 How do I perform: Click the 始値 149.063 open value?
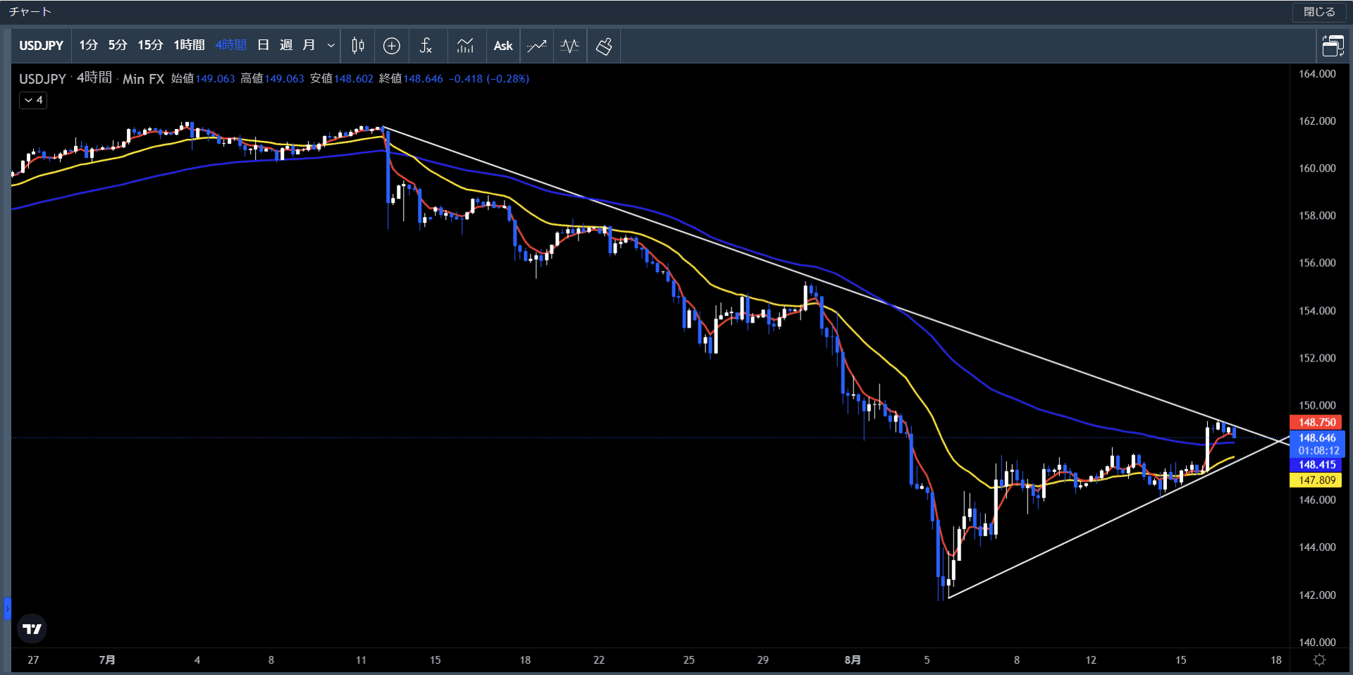203,79
